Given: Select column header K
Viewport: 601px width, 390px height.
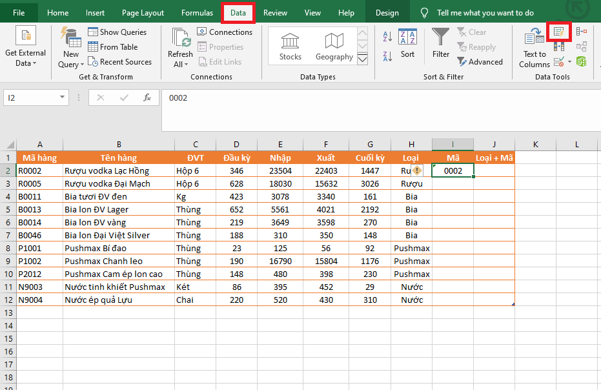Looking at the screenshot, I should [x=535, y=144].
